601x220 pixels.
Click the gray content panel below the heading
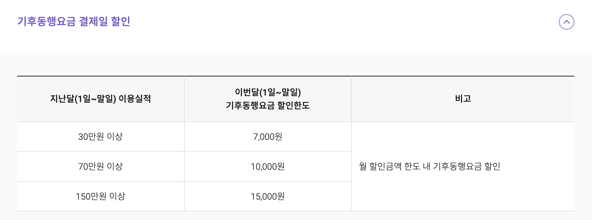pyautogui.click(x=300, y=62)
